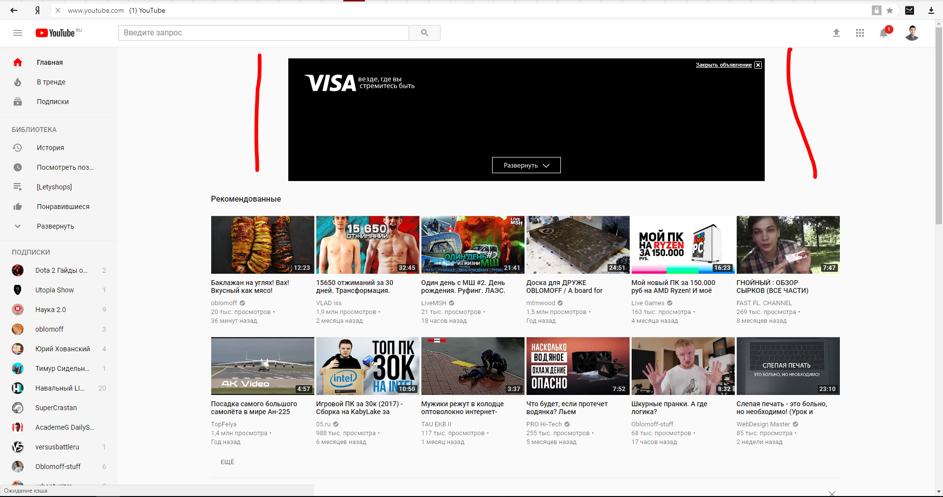Open the browser downloads icon
This screenshot has height=497, width=943.
pyautogui.click(x=931, y=10)
